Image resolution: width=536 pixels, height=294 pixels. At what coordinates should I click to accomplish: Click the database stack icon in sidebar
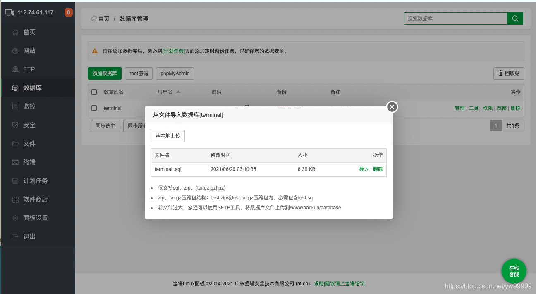pos(16,88)
